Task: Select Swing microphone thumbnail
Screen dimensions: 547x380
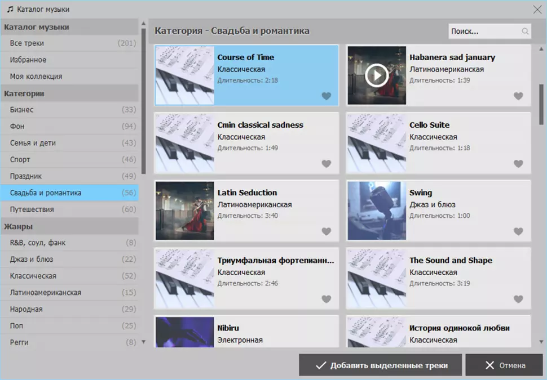Action: (x=377, y=211)
